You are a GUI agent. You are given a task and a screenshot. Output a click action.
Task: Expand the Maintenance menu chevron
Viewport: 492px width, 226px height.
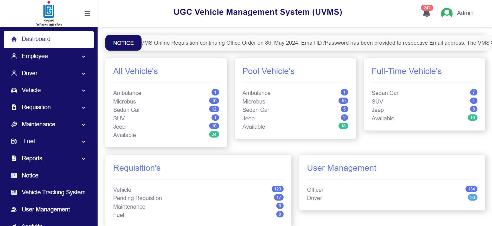84,125
